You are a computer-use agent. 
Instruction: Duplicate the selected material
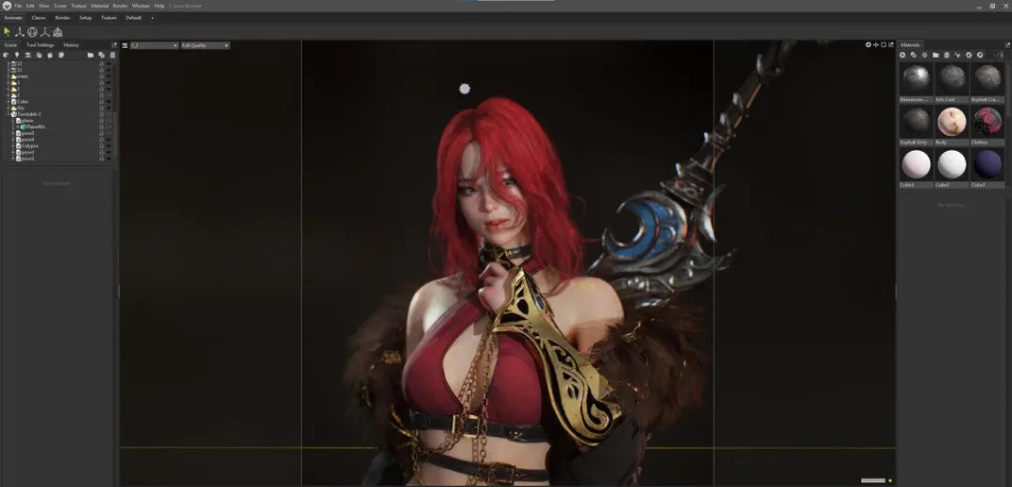pyautogui.click(x=914, y=55)
